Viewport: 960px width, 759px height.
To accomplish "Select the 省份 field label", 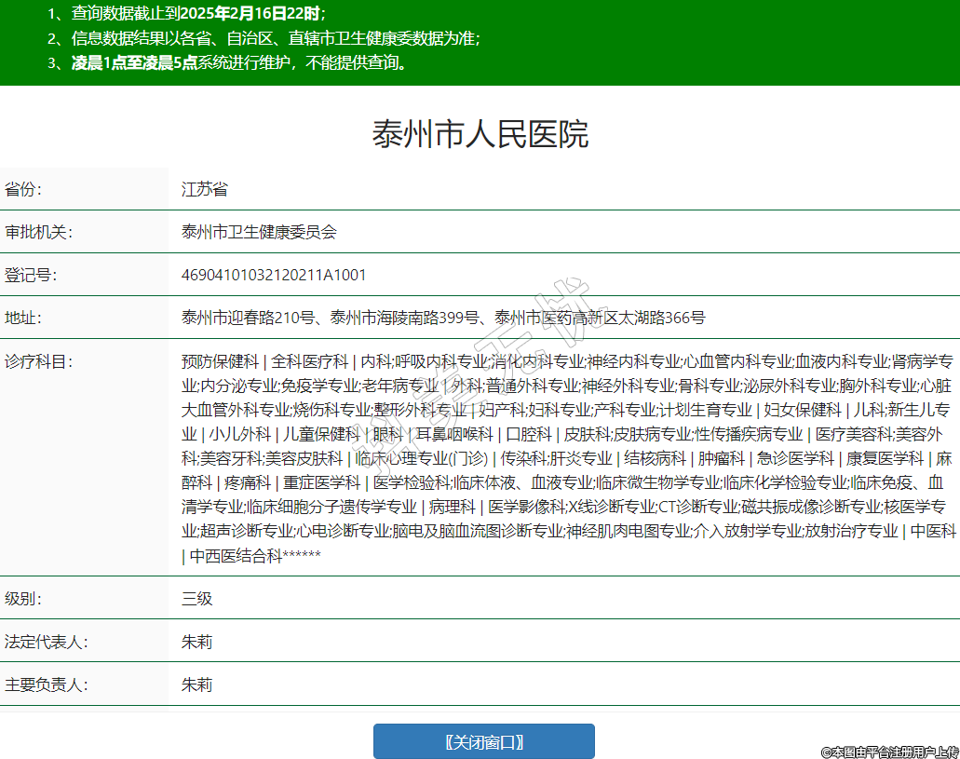I will (x=24, y=189).
